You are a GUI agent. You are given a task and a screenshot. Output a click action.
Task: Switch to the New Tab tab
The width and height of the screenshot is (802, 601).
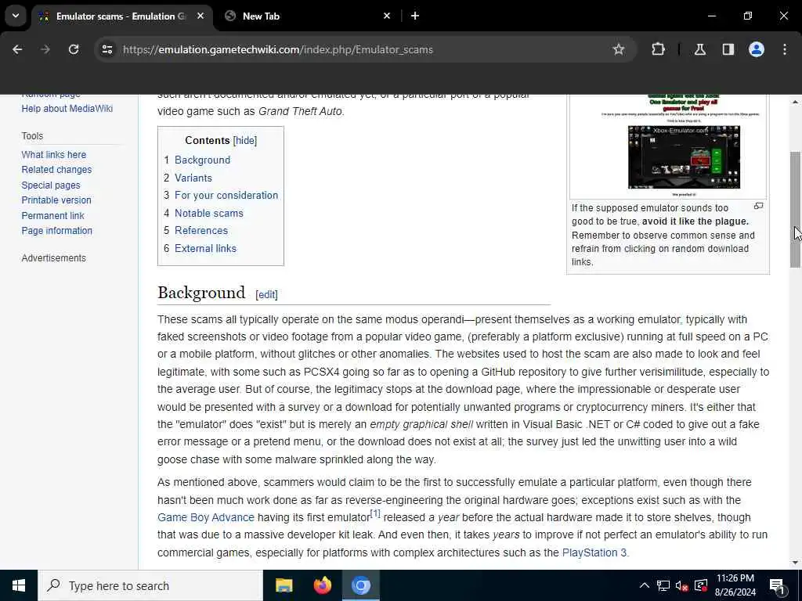(307, 16)
